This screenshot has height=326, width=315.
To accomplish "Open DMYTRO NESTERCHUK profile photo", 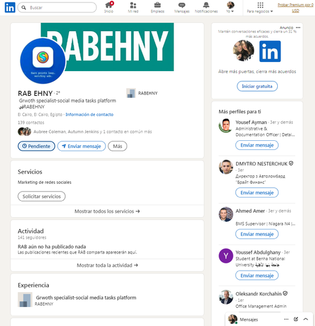I will [226, 167].
